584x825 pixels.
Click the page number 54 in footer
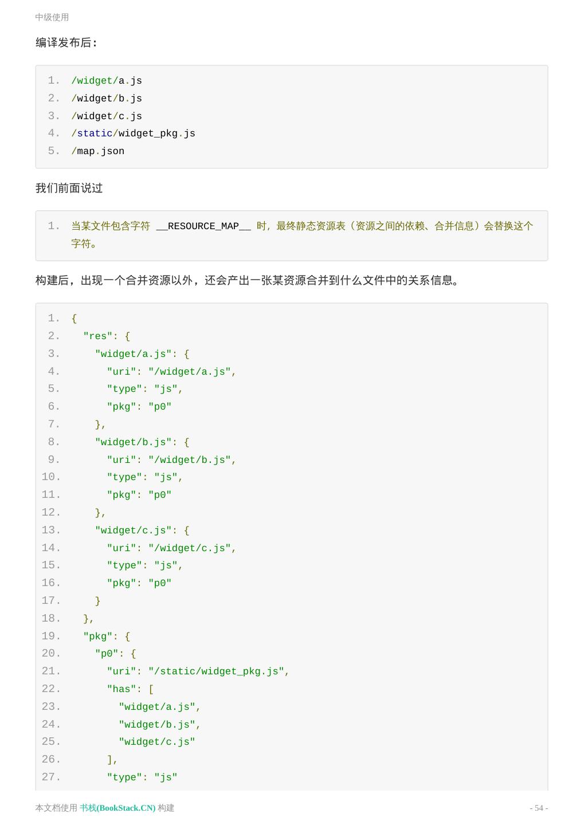[x=539, y=808]
